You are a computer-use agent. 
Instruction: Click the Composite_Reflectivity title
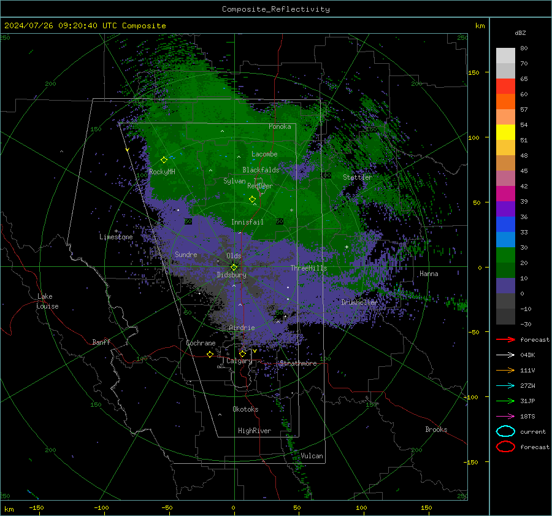276,9
